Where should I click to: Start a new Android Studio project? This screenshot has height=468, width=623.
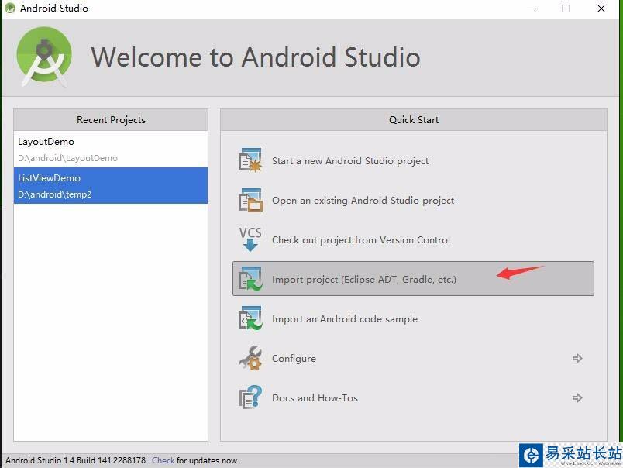pos(350,161)
